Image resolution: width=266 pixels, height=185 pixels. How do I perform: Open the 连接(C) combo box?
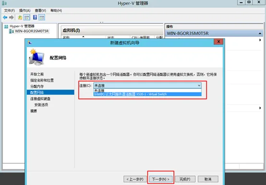[x=147, y=85]
